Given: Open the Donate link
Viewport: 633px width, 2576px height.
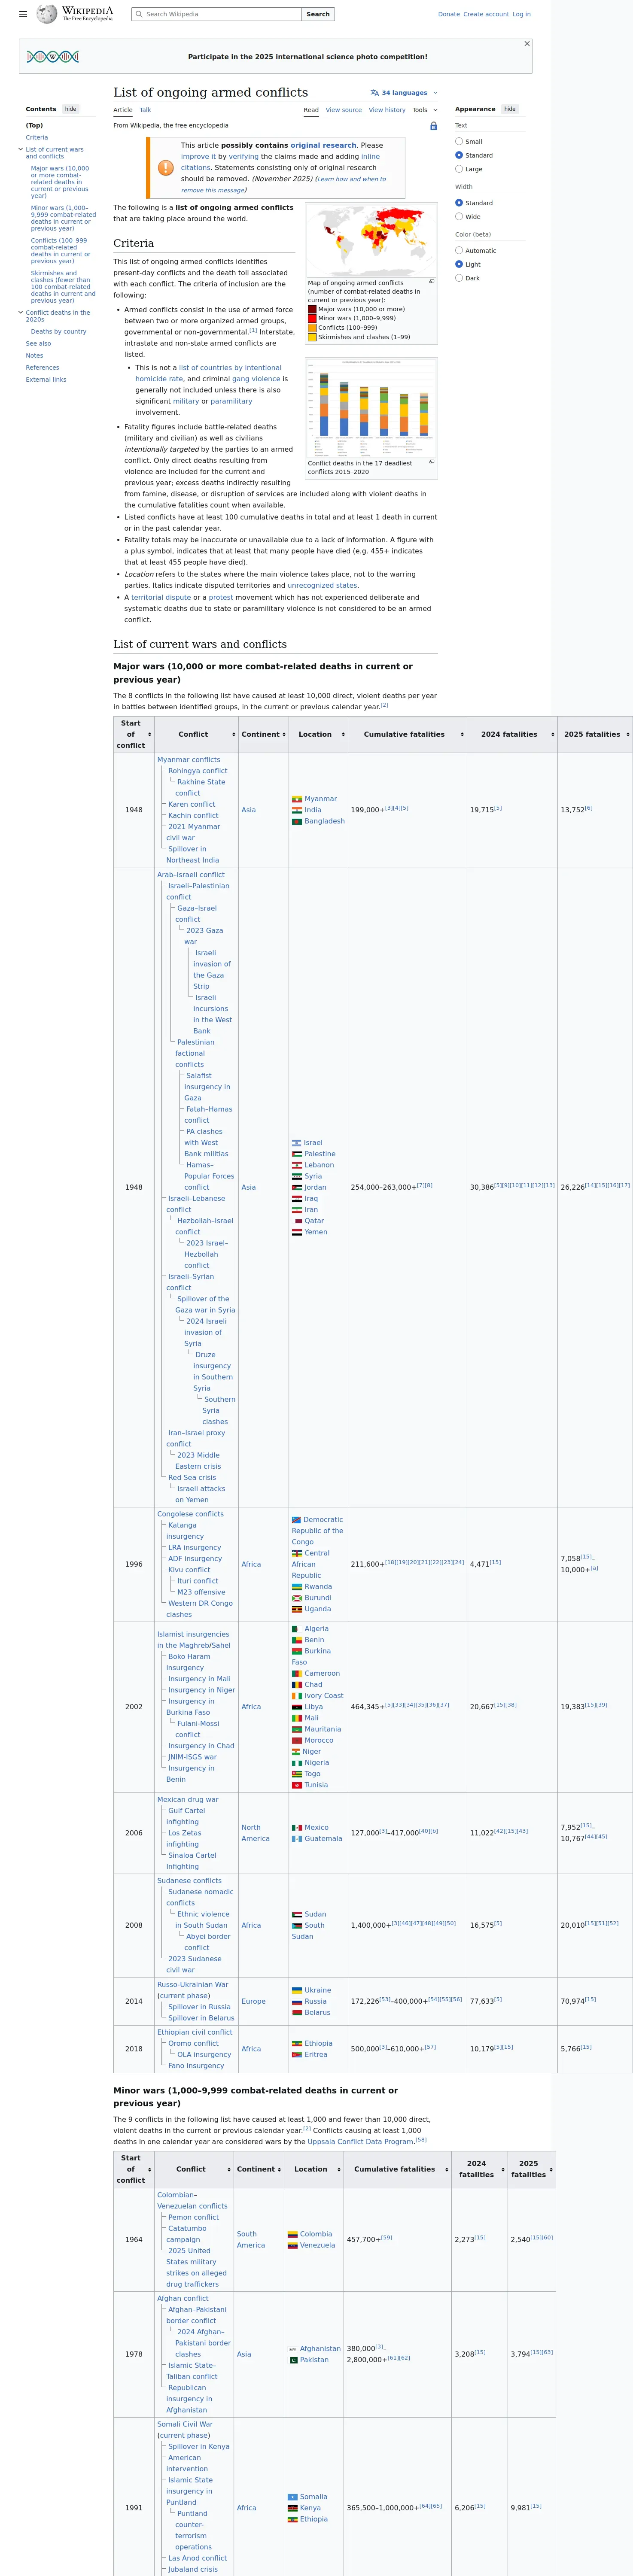Looking at the screenshot, I should [x=449, y=14].
